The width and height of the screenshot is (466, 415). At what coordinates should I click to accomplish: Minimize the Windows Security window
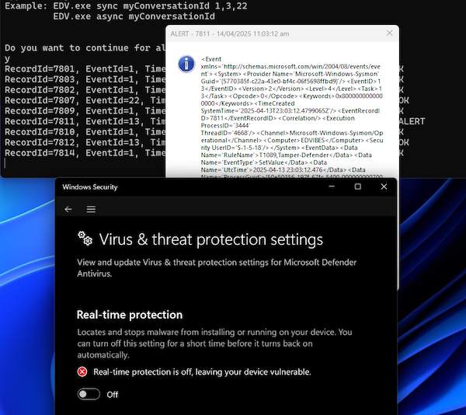coord(332,187)
